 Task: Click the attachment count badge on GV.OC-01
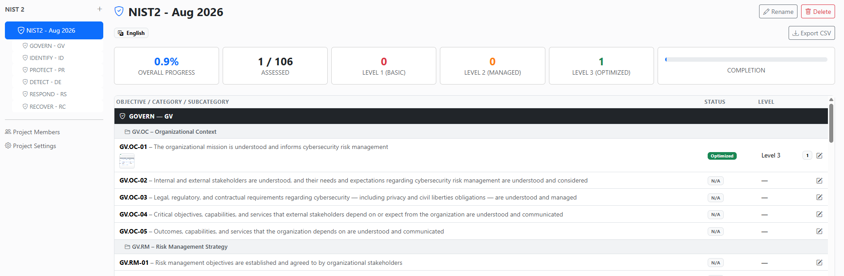click(x=807, y=156)
